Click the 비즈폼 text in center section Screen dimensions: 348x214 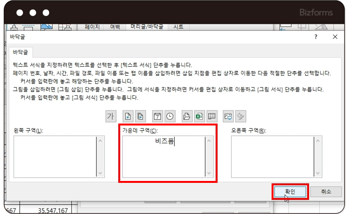tap(165, 141)
